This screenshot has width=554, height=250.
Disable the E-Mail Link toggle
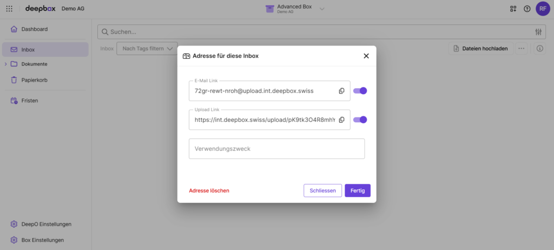[x=360, y=91]
